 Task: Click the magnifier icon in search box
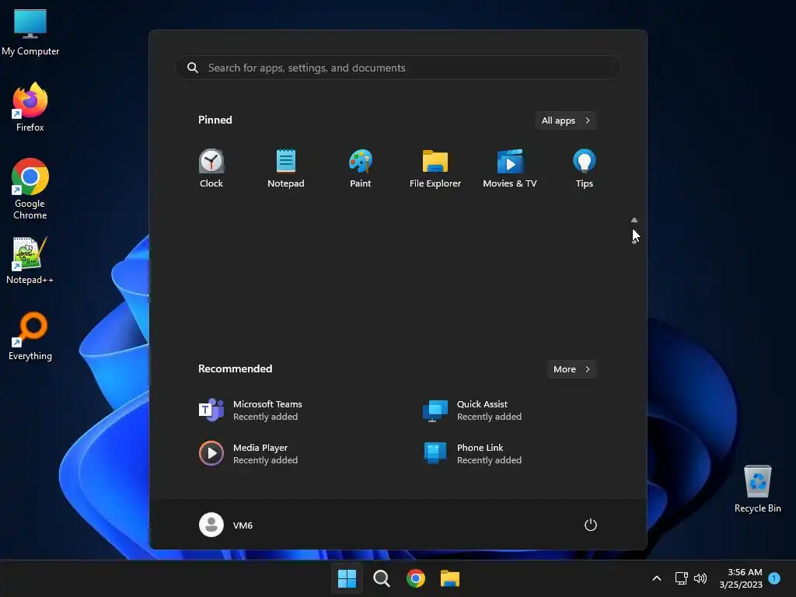[193, 68]
